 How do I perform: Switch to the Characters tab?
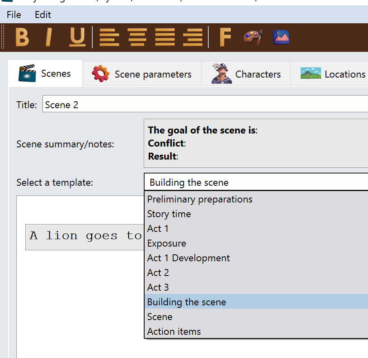[x=246, y=74]
